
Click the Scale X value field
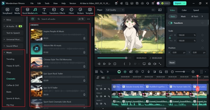click(187, 35)
